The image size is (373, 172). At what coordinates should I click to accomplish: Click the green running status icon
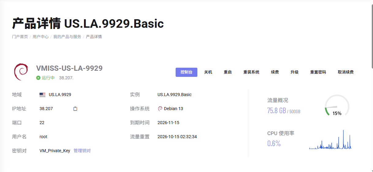coord(38,78)
